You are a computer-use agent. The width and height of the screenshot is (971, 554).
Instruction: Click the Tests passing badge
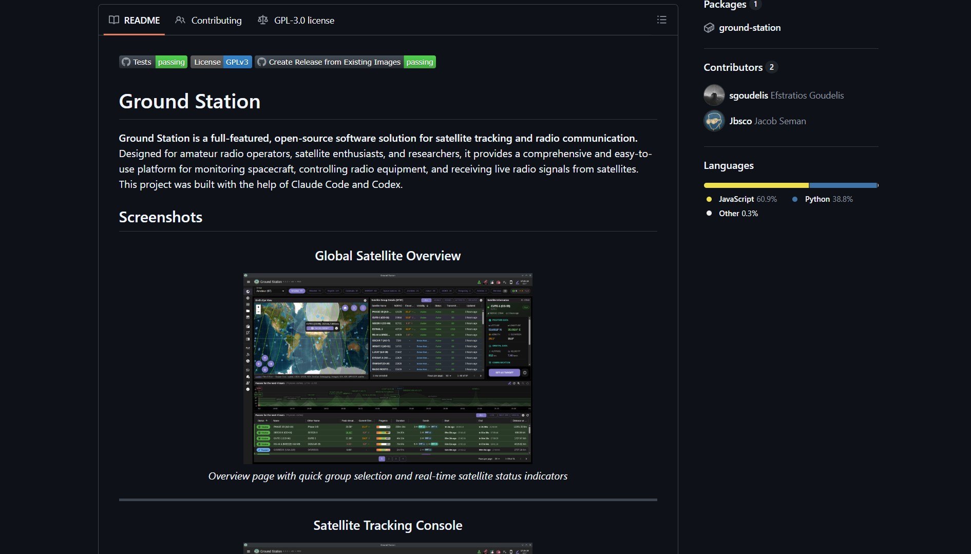[x=153, y=62]
